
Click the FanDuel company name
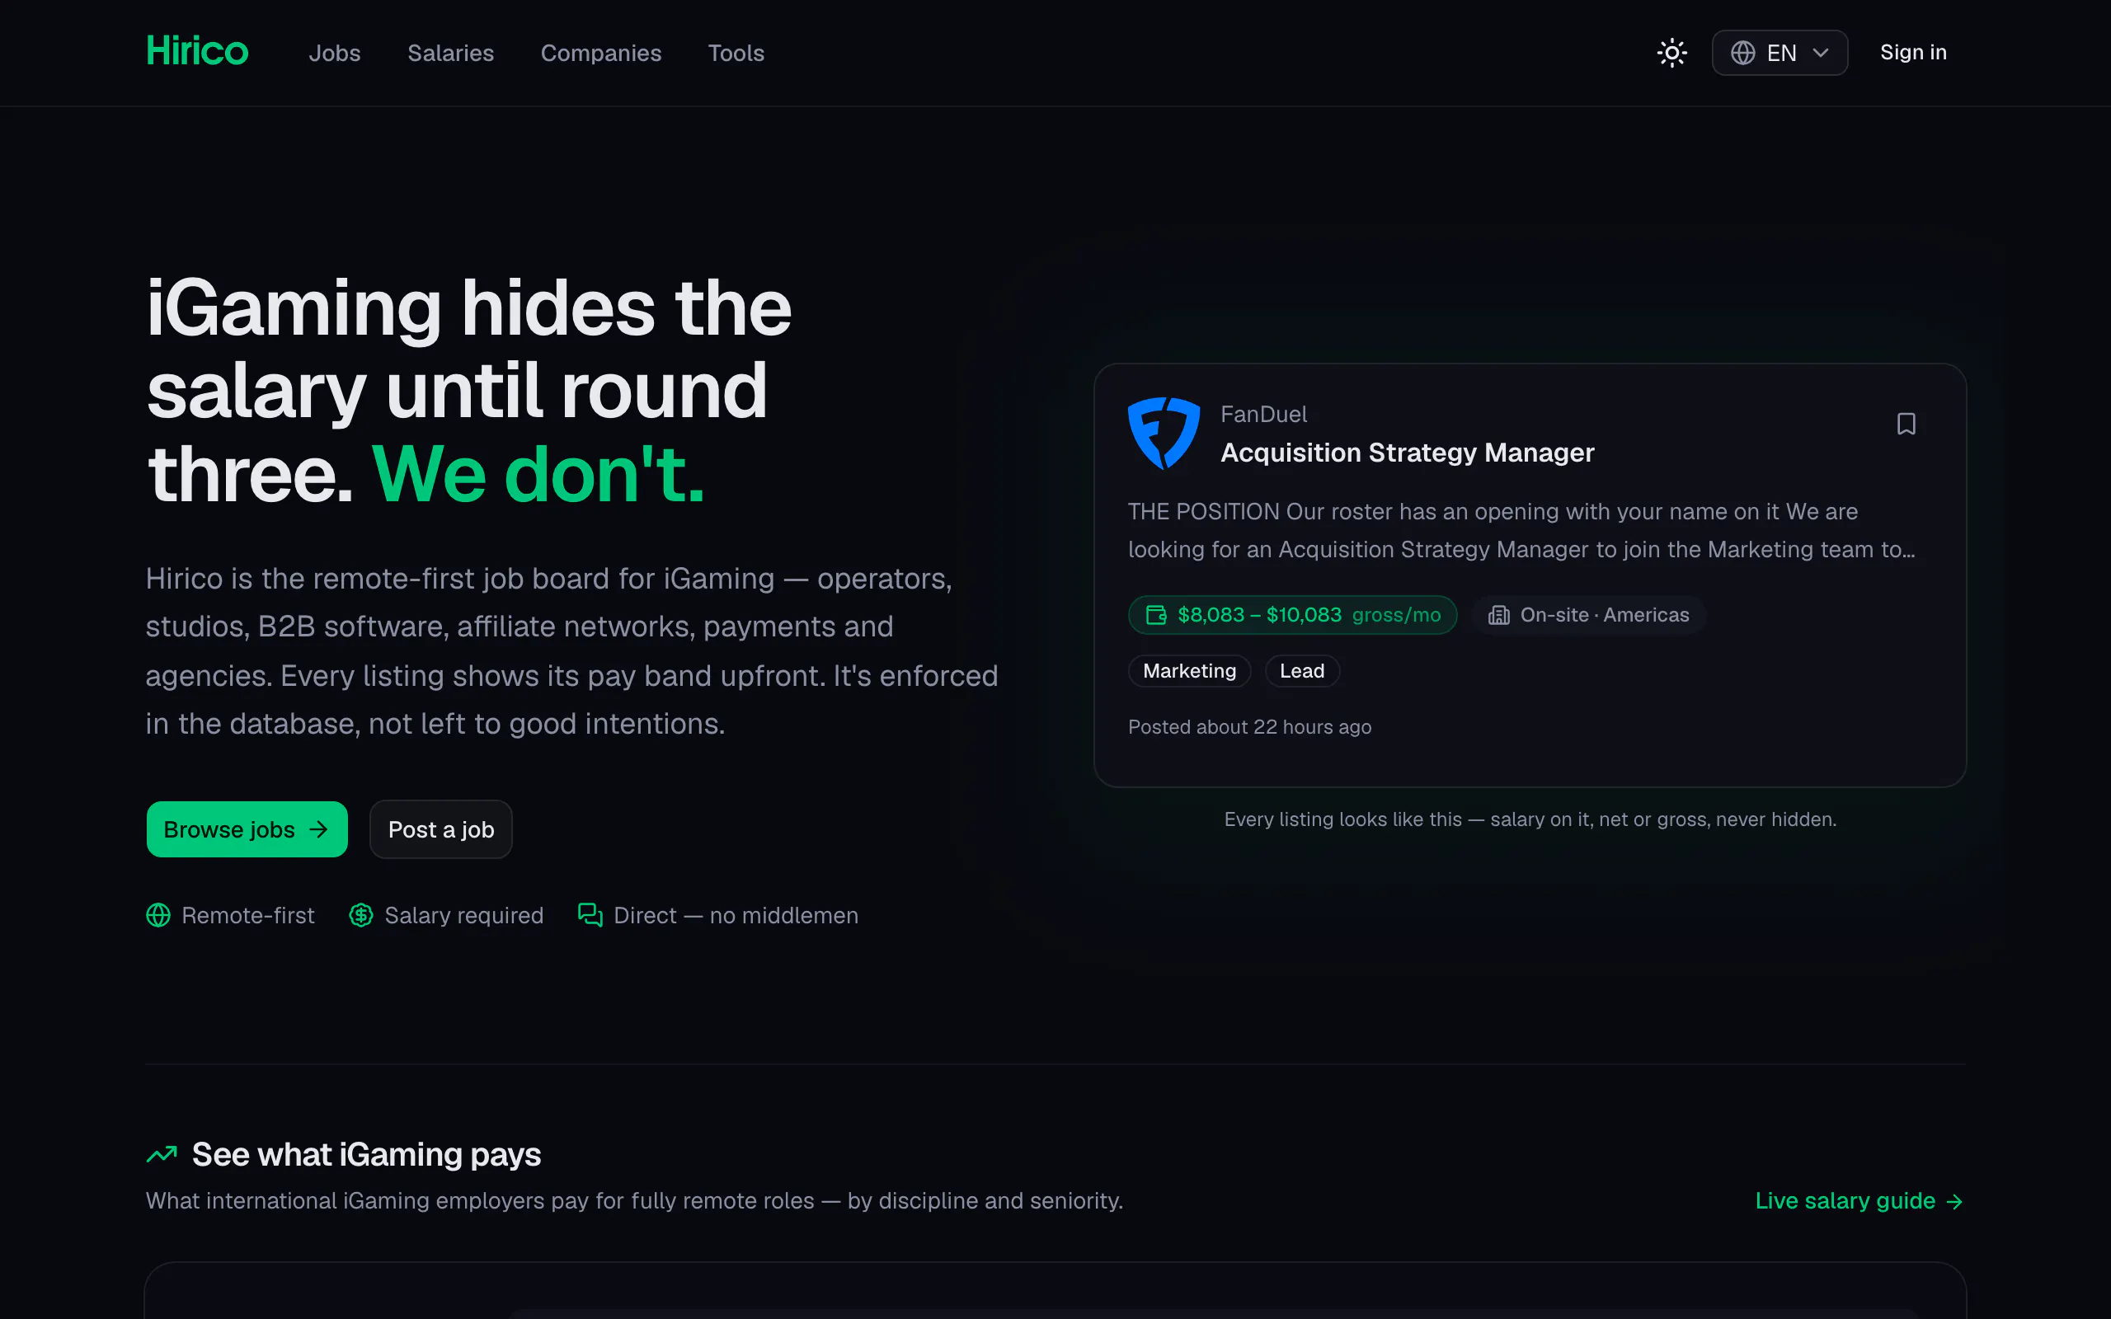pyautogui.click(x=1263, y=415)
